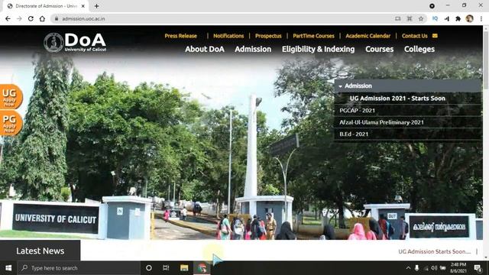Go to browser home icon
Screen dimensions: 489x275
coord(42,18)
